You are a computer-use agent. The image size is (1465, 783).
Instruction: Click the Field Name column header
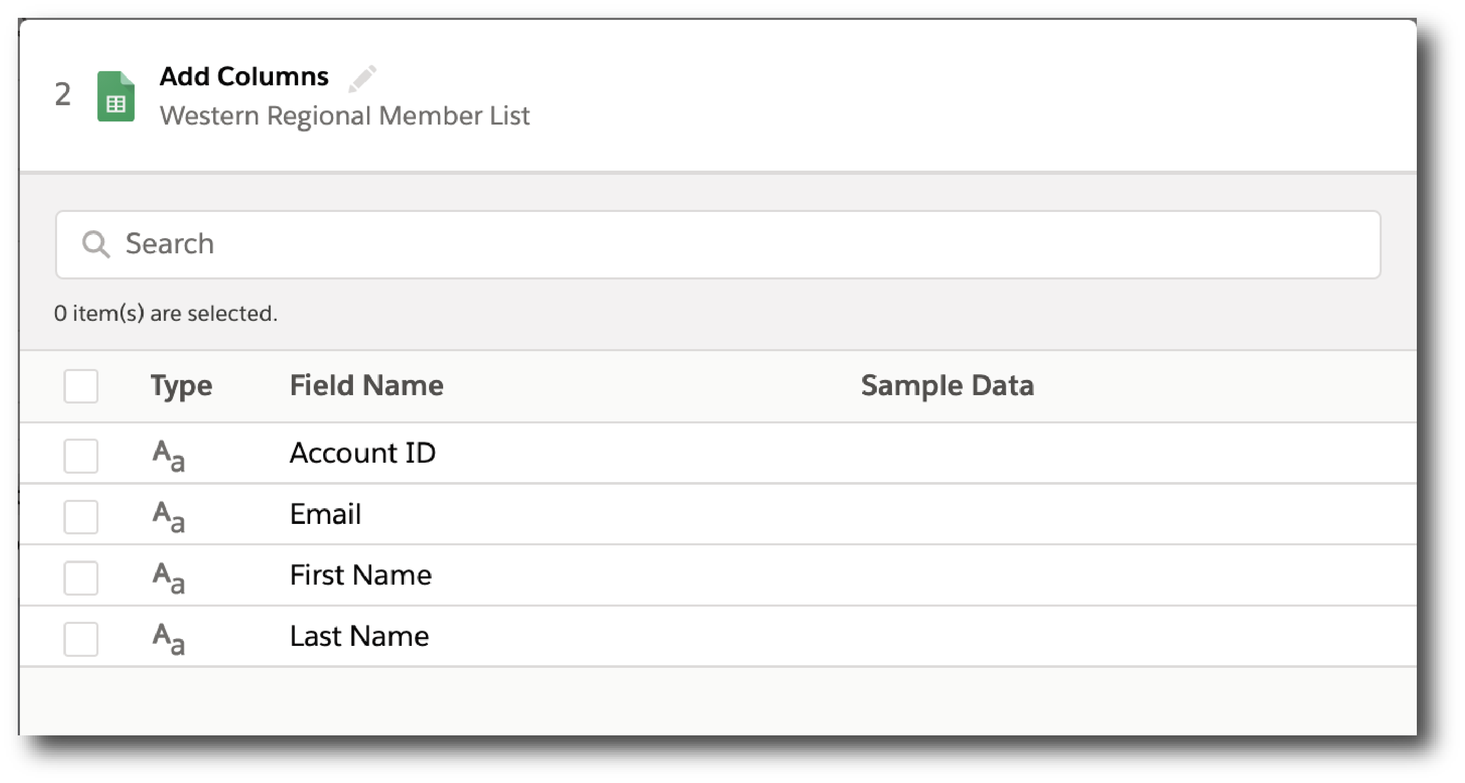(x=366, y=385)
